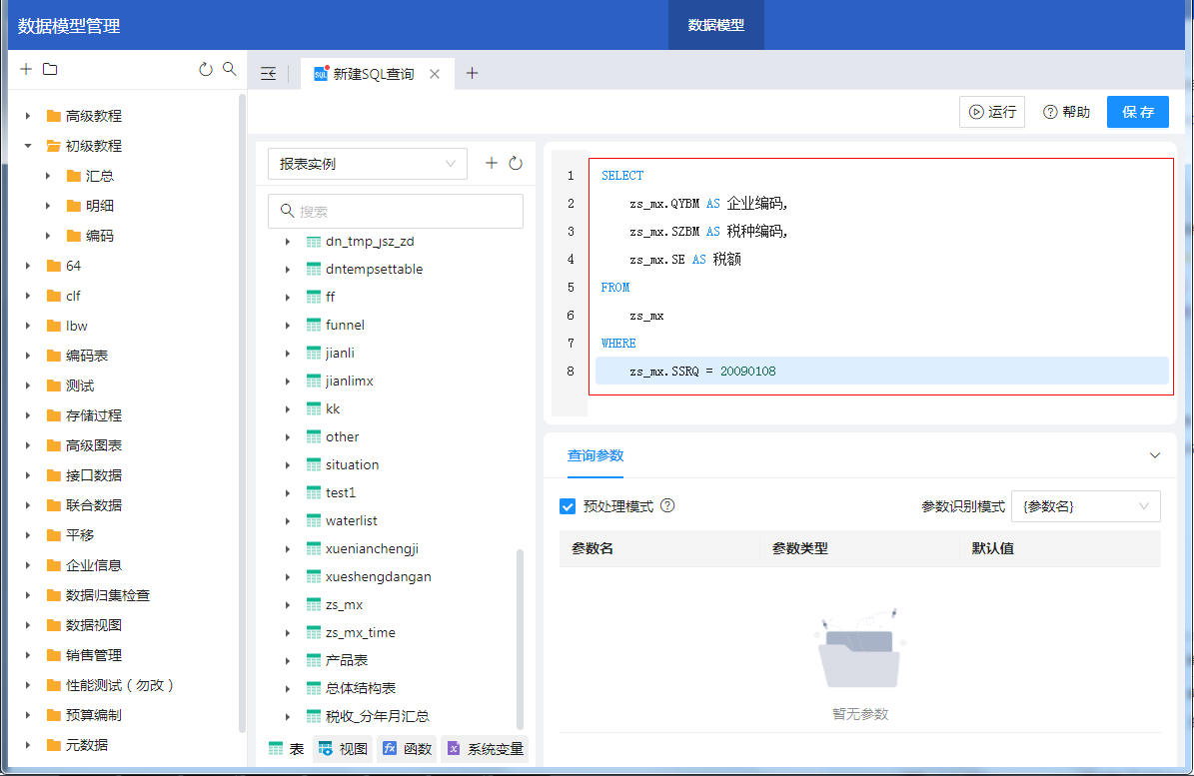Collapse the 查询参数 panel with the chevron

pos(1155,455)
